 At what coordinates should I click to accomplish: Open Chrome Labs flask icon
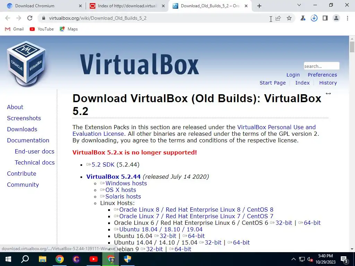pos(303,18)
